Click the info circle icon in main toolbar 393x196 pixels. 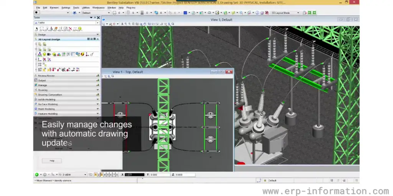tap(257, 13)
